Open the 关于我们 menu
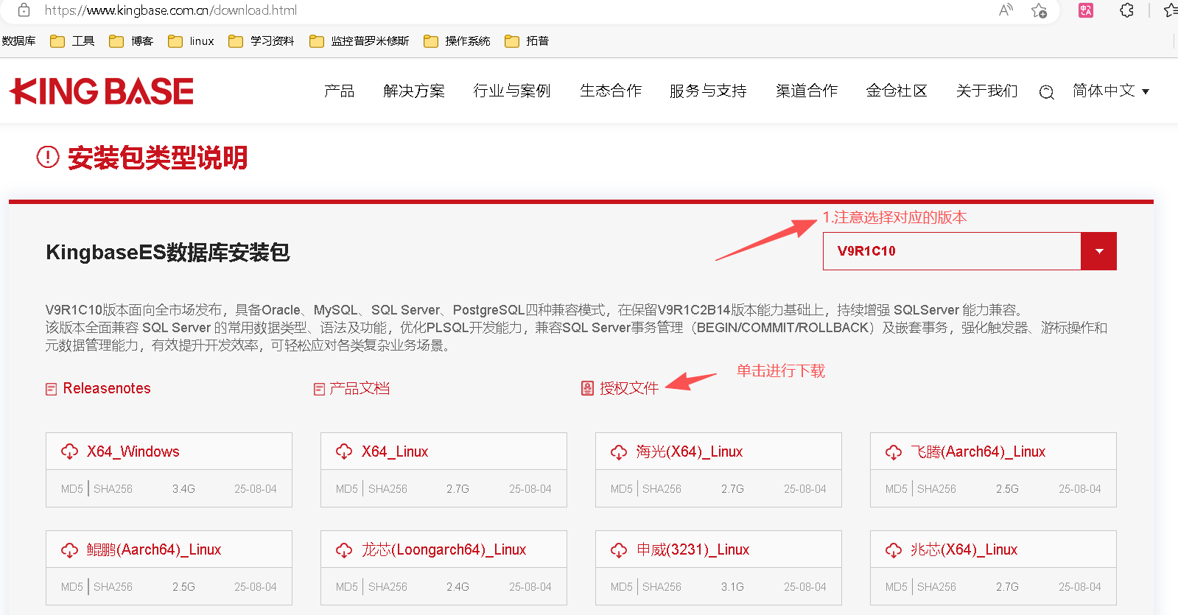Screen dimensions: 1178x615 [986, 91]
